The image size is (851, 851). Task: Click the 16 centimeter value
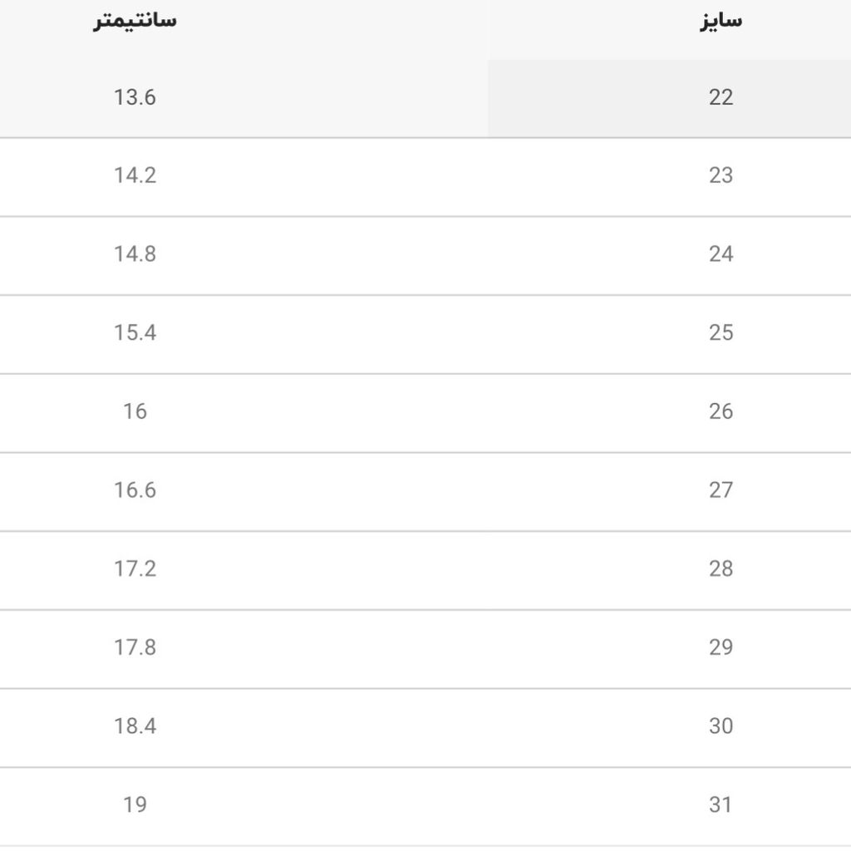[x=135, y=411]
